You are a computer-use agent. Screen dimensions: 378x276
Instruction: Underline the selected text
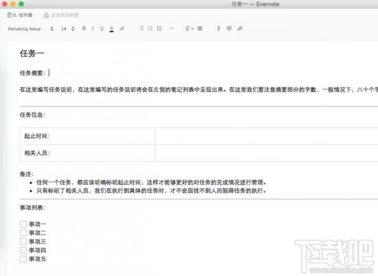102,28
